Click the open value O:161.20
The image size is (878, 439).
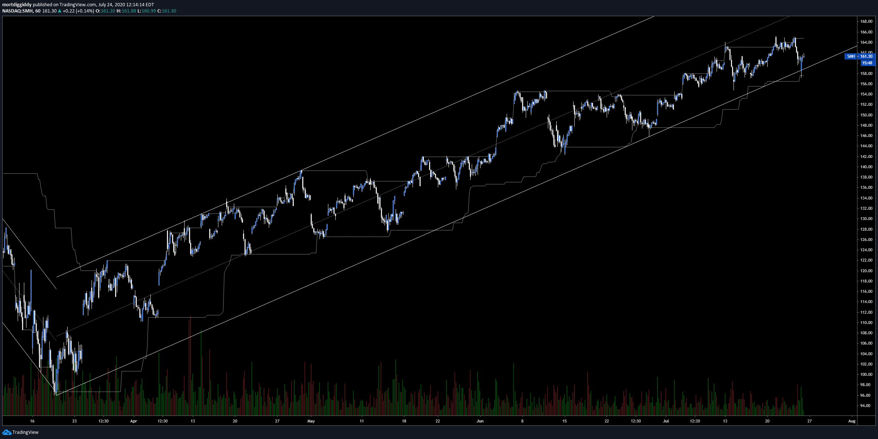pyautogui.click(x=106, y=11)
